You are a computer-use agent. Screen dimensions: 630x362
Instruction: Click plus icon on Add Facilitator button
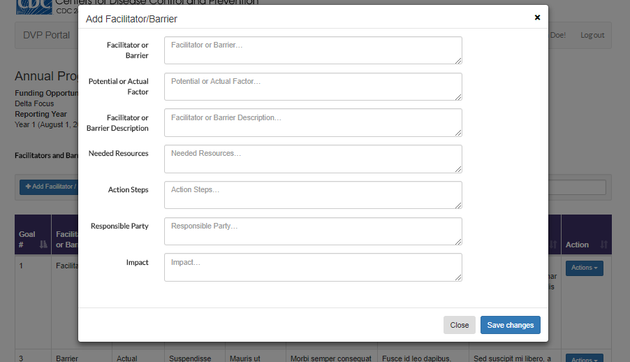pos(28,187)
